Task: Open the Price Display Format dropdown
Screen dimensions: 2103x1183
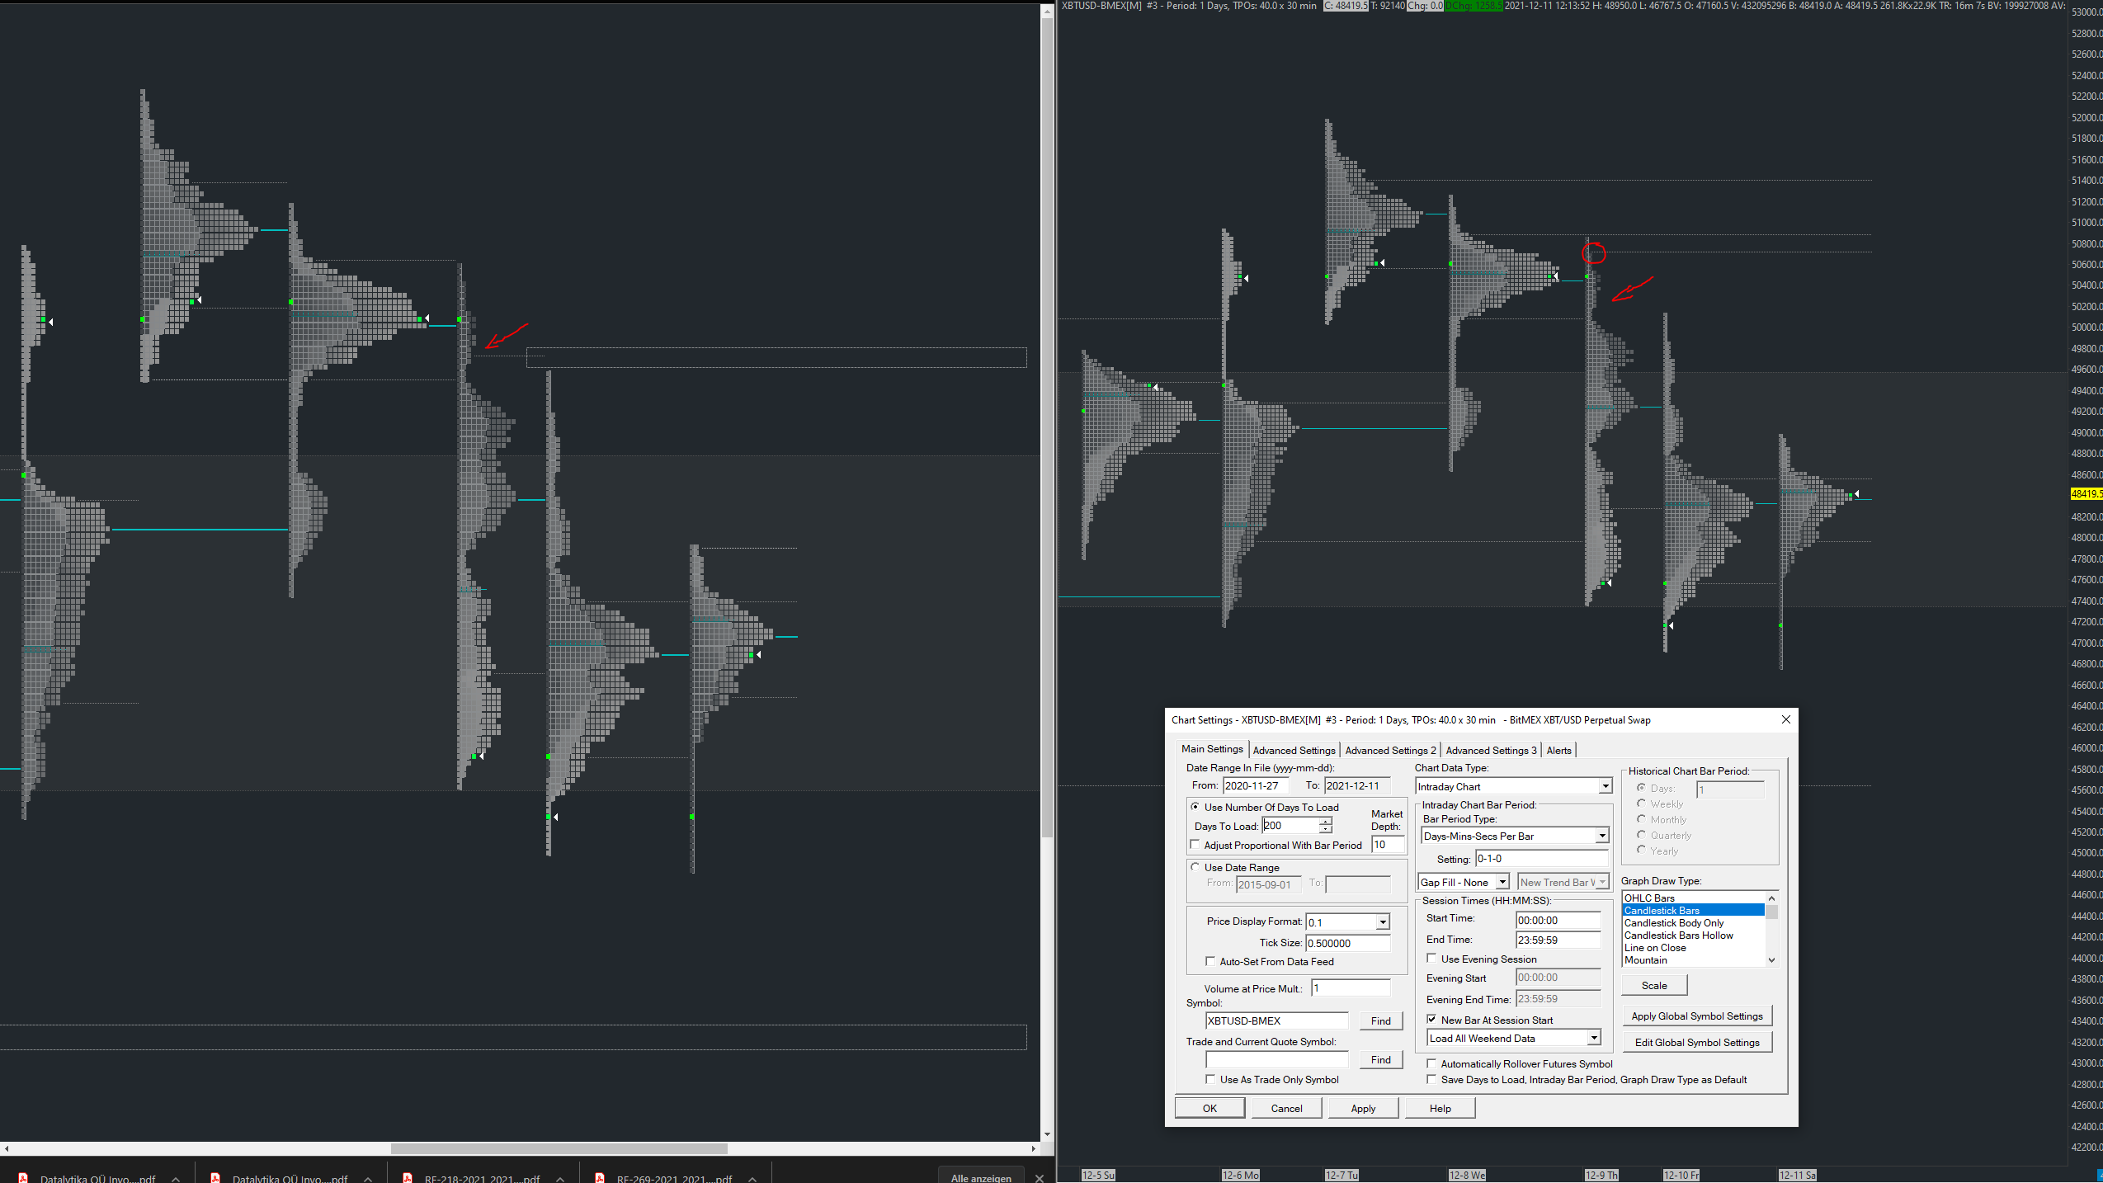Action: coord(1382,922)
